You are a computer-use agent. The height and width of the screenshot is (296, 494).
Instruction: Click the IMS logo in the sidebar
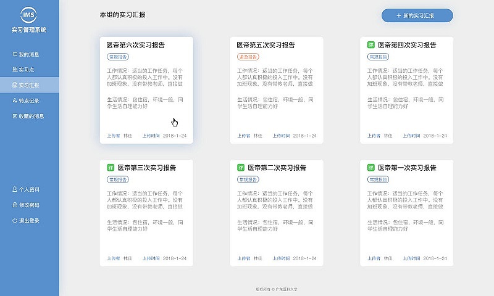point(28,14)
